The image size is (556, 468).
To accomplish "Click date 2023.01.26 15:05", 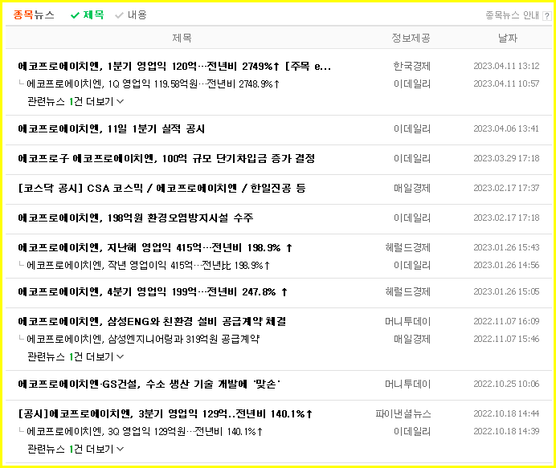I will [x=506, y=292].
